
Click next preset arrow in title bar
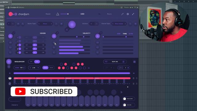point(132,7)
